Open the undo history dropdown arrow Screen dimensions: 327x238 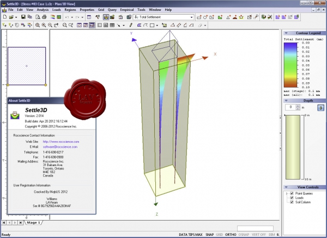click(72, 17)
